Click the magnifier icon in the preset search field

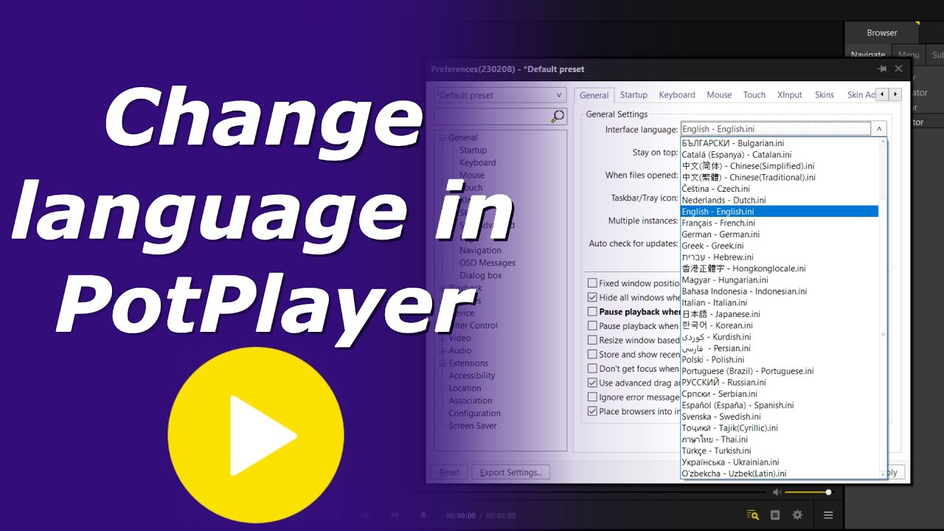pyautogui.click(x=559, y=116)
